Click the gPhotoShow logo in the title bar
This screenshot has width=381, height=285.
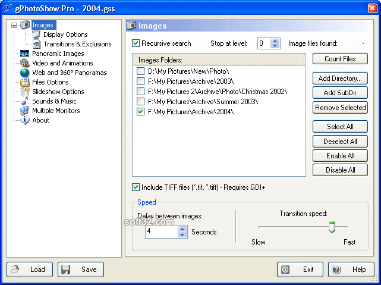8,8
